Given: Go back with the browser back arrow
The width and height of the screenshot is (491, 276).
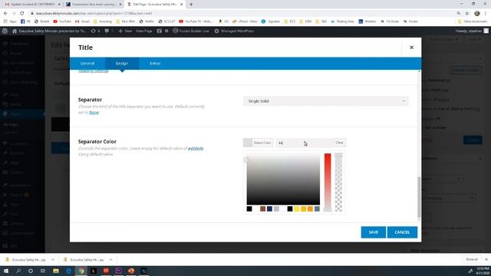Looking at the screenshot, I should tap(5, 13).
